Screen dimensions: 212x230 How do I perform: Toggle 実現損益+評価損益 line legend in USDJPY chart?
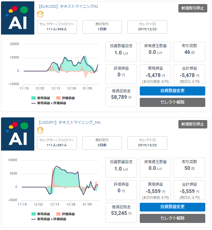tap(34, 219)
